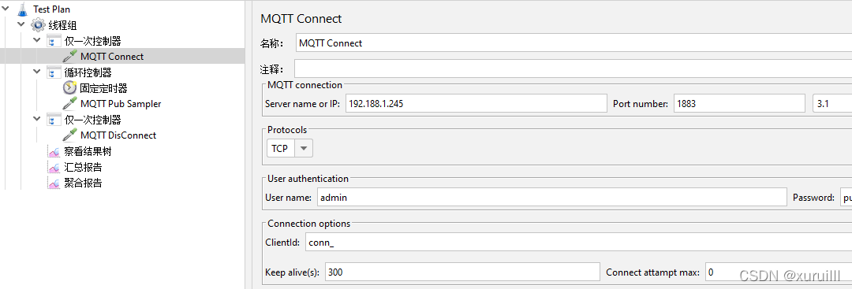This screenshot has width=852, height=289.
Task: Collapse the 循环控制器 node arrow
Action: 36,72
